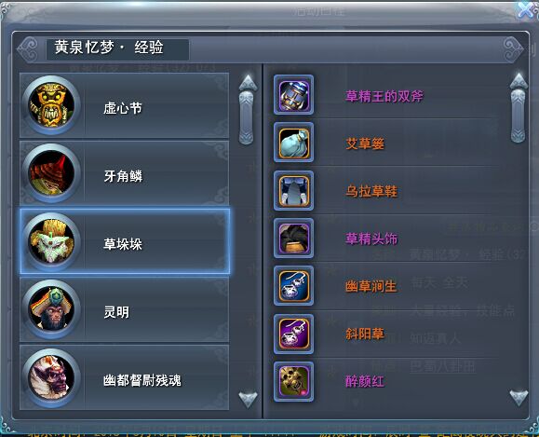Select the 艾草篓 pouch icon

coord(293,143)
